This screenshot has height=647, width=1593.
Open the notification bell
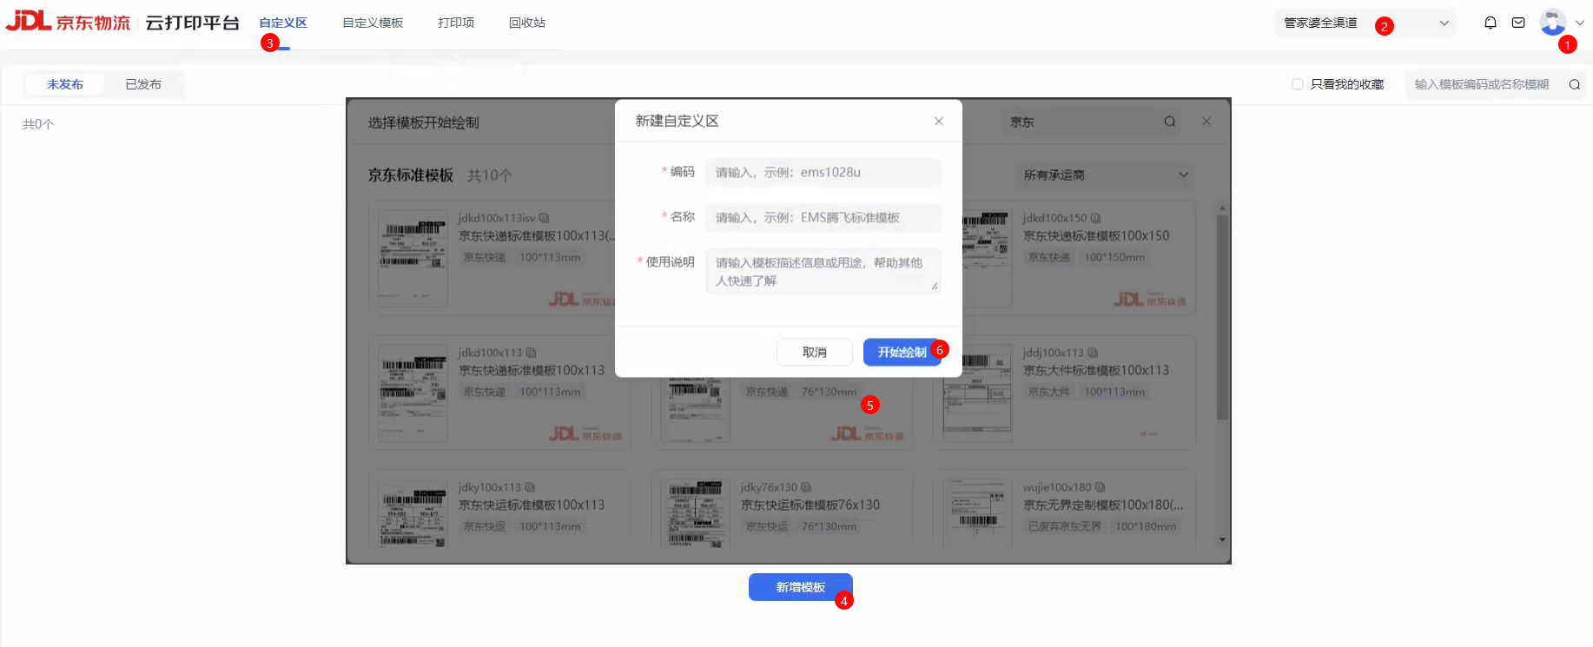[x=1491, y=23]
